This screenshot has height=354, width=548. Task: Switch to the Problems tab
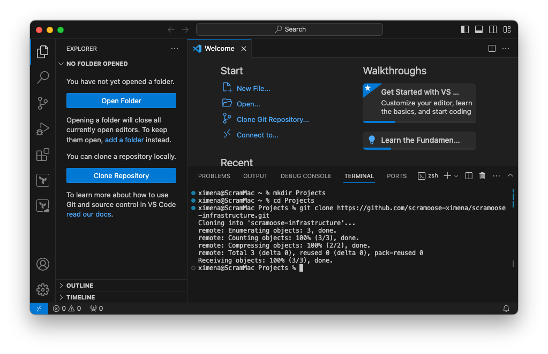pos(214,176)
